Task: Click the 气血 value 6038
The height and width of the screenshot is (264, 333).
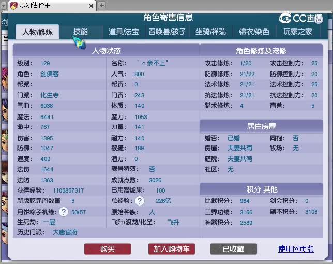Action: point(47,106)
